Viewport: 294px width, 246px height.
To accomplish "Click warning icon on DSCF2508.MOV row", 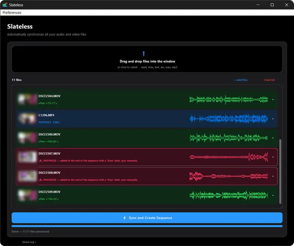I will click(x=40, y=180).
